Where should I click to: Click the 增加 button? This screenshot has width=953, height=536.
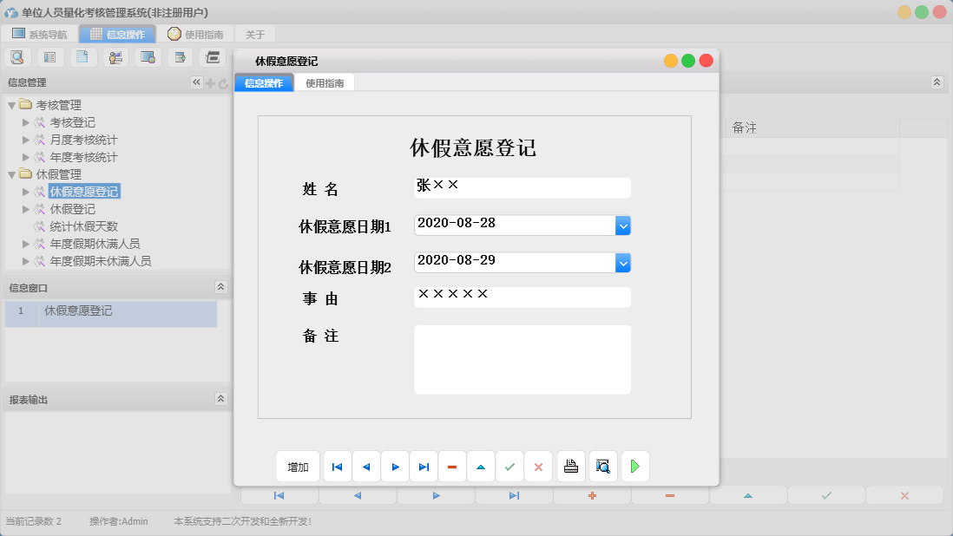point(298,466)
